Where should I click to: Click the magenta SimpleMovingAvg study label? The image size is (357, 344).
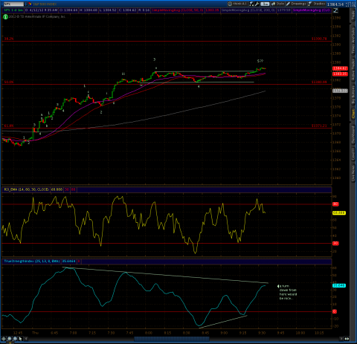coord(312,10)
